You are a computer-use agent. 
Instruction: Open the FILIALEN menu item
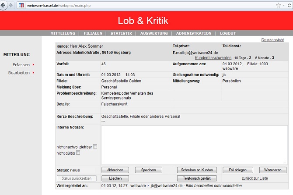click(93, 33)
